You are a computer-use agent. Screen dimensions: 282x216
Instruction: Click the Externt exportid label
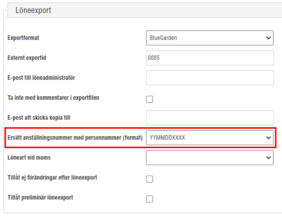[x=27, y=58]
